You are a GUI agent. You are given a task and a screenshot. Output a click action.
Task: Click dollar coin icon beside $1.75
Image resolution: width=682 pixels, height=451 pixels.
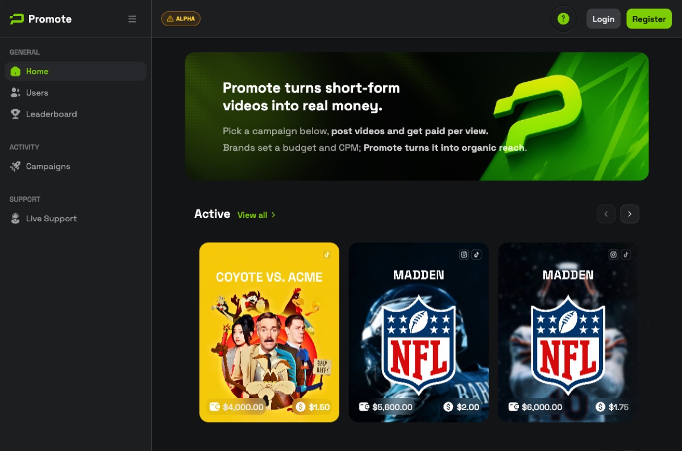[600, 407]
